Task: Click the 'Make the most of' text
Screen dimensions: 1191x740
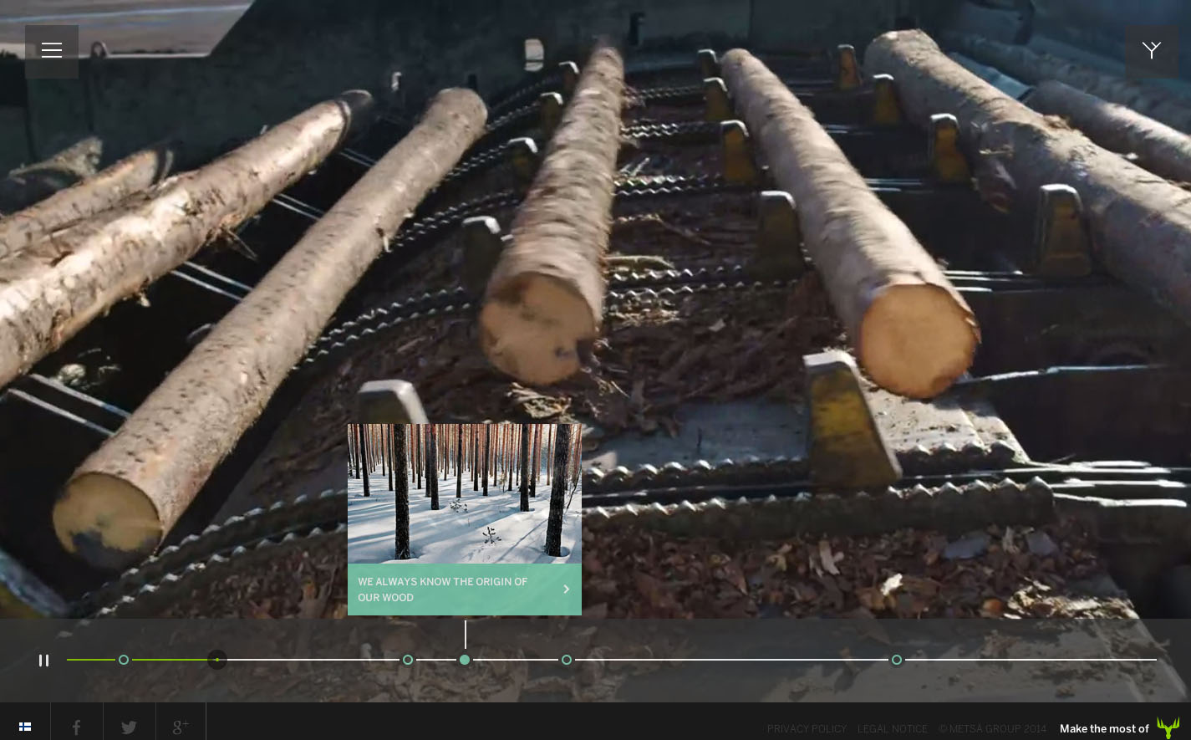Action: [x=1103, y=729]
